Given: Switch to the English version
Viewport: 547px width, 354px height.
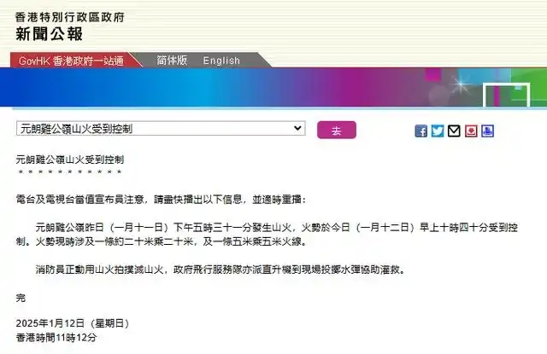Looking at the screenshot, I should [x=221, y=61].
